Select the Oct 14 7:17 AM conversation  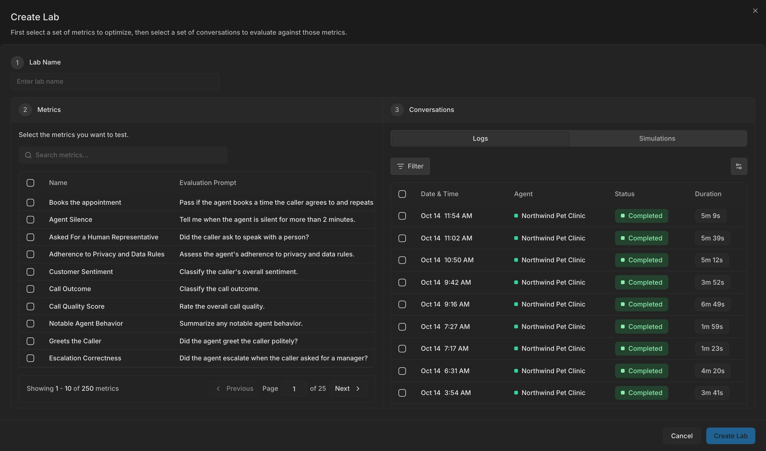click(x=402, y=349)
